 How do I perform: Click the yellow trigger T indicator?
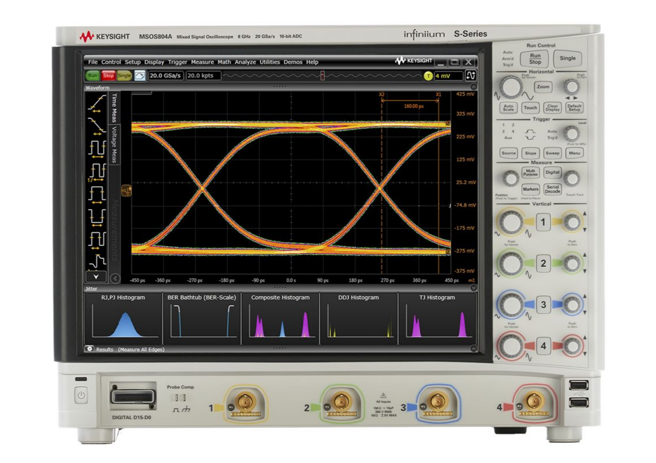[428, 76]
